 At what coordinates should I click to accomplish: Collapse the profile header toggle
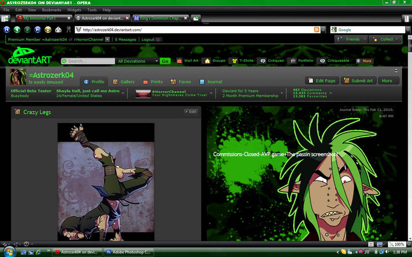[x=396, y=71]
